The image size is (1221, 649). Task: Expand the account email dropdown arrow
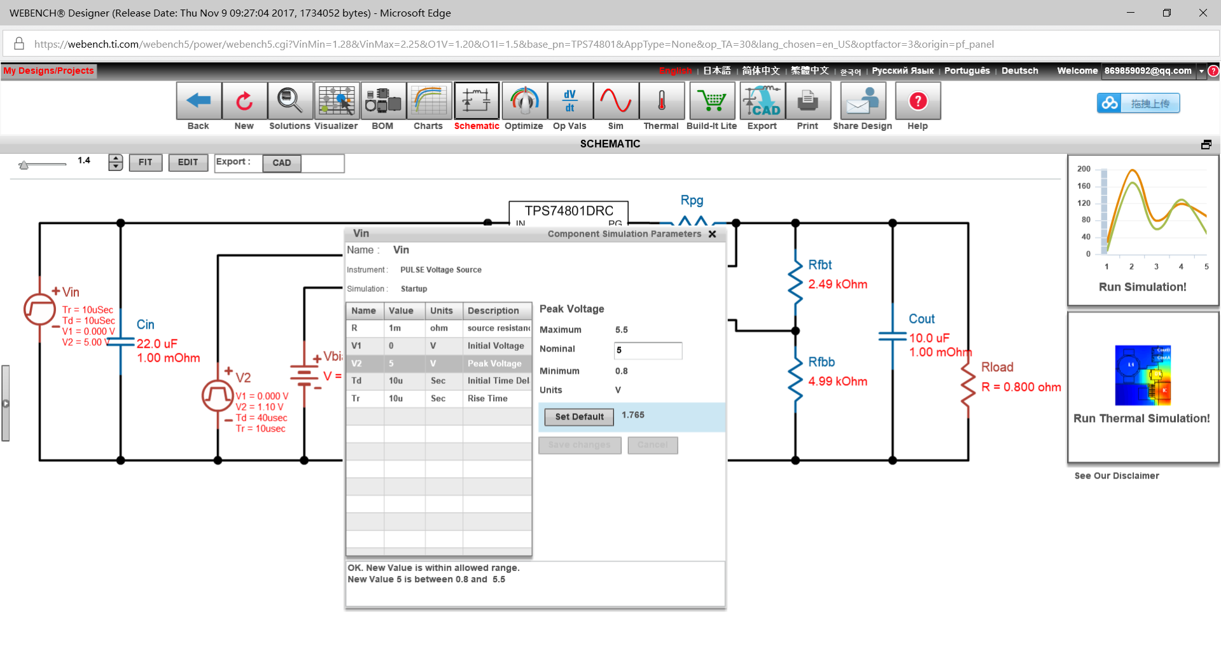pyautogui.click(x=1201, y=71)
